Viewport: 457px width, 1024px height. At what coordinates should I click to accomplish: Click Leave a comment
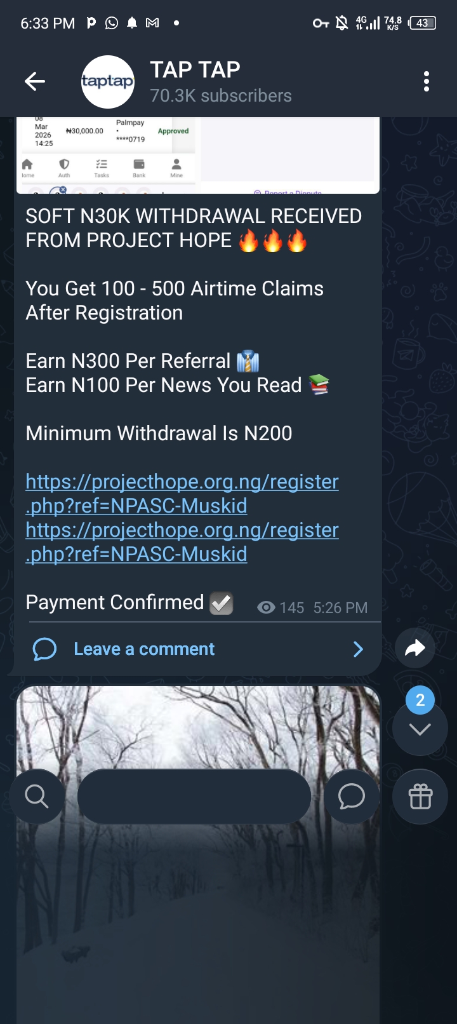(144, 649)
